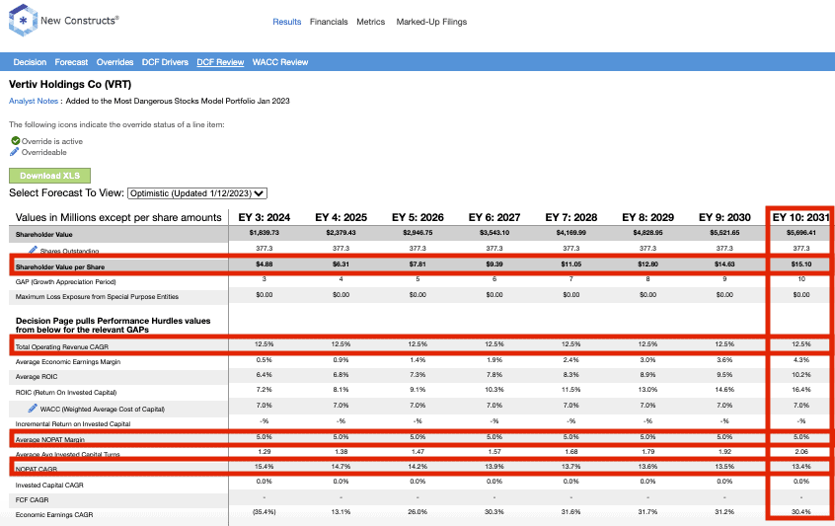Click the 13.4% NOPAT CAGR cell
This screenshot has width=835, height=526.
(800, 467)
